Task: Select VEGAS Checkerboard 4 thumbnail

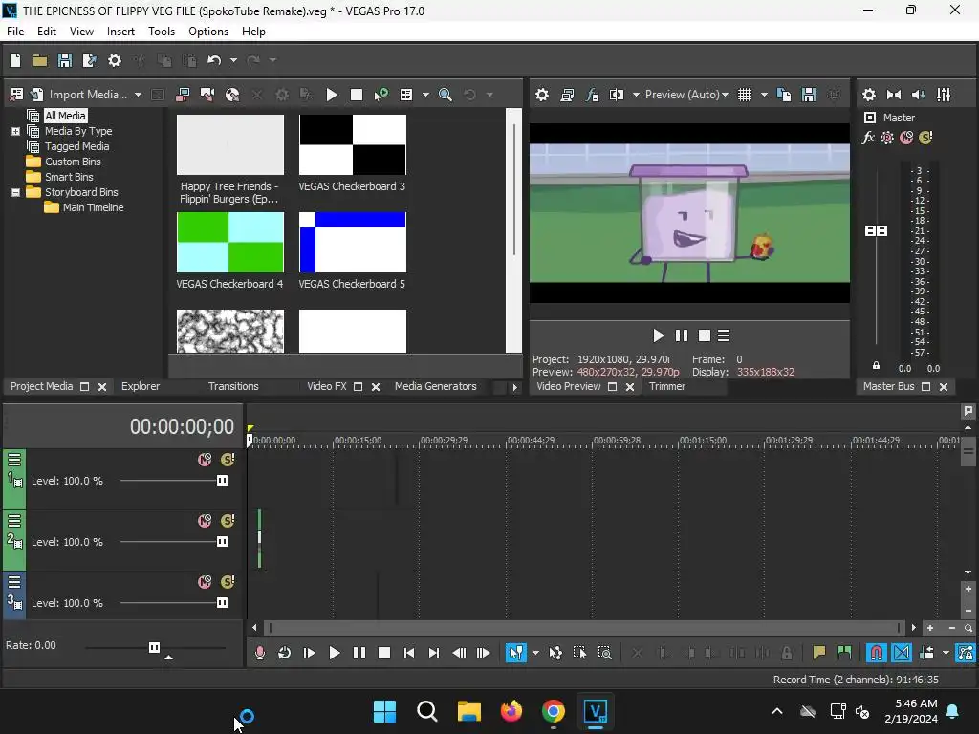Action: [229, 242]
